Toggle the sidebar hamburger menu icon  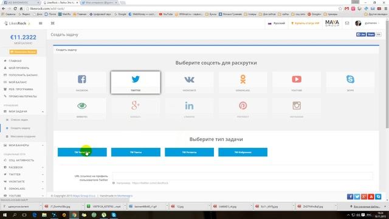(41, 23)
